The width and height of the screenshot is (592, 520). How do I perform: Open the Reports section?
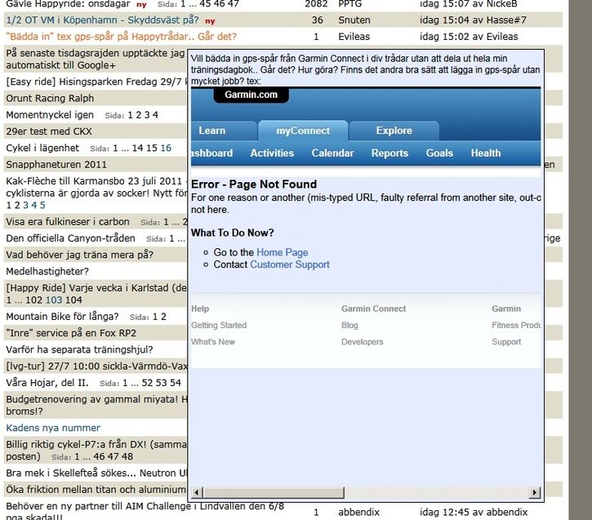389,153
